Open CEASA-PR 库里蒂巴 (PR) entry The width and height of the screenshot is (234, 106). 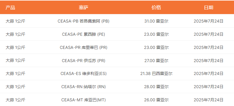[x=84, y=47]
